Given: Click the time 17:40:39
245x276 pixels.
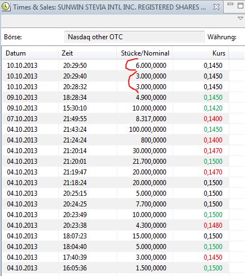Looking at the screenshot, I should pyautogui.click(x=75, y=257).
